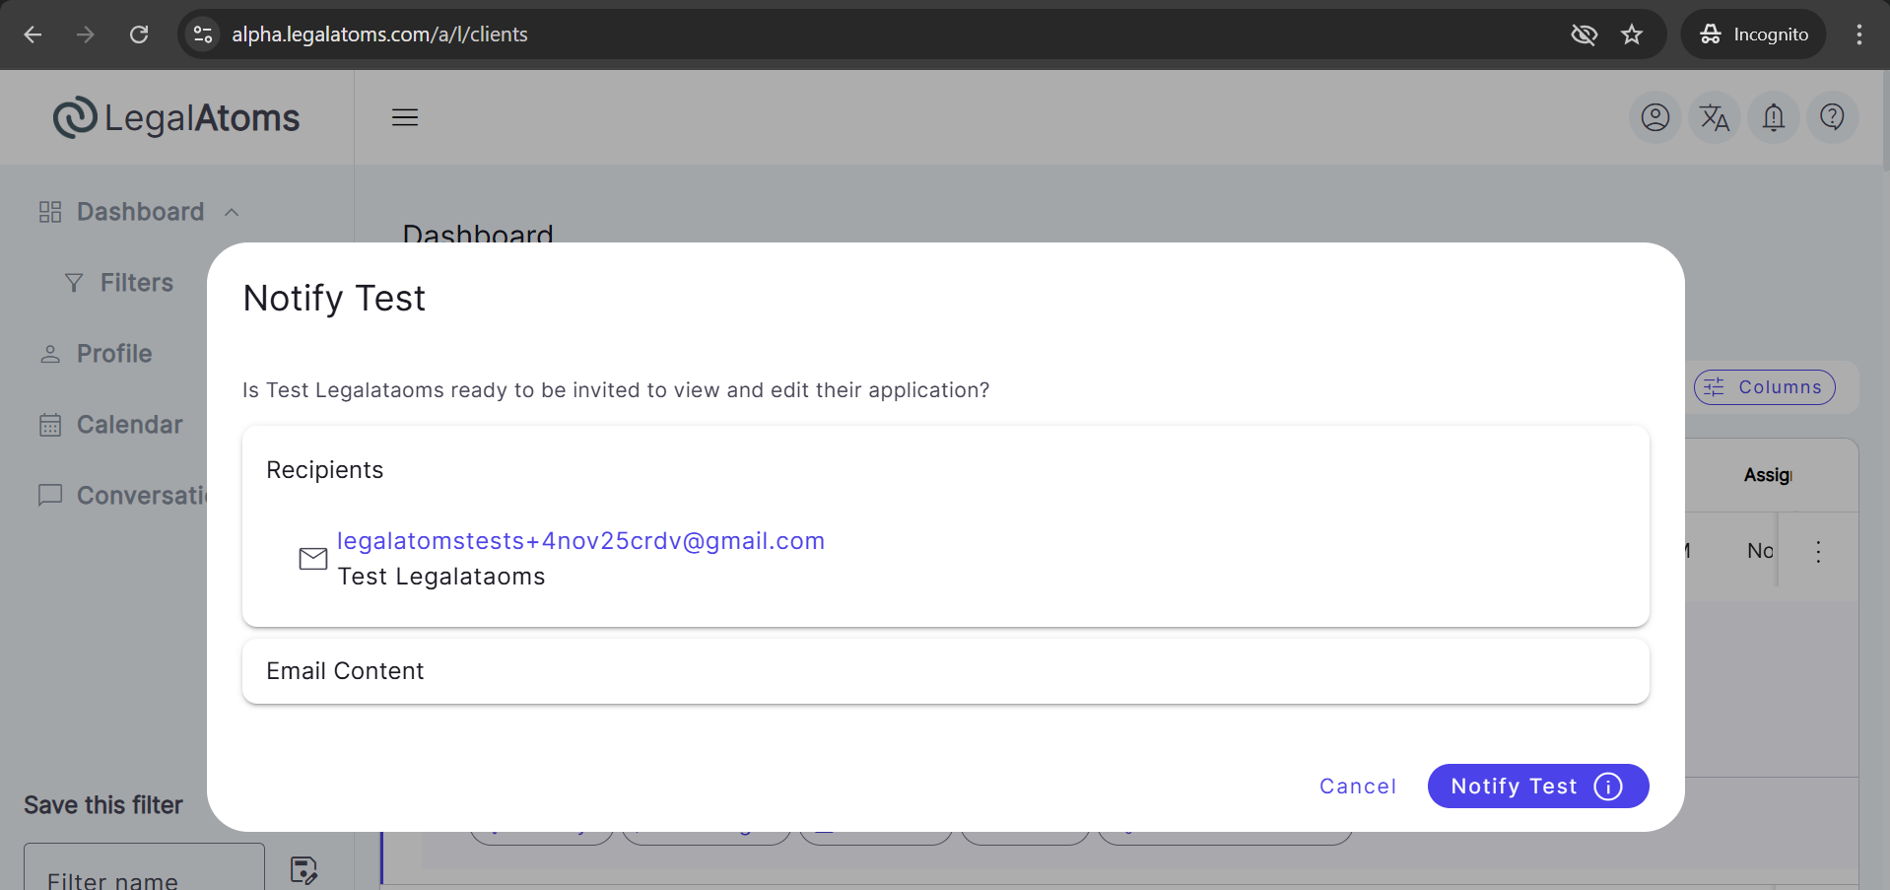The width and height of the screenshot is (1890, 890).
Task: Click the recipient email address link
Action: click(580, 541)
